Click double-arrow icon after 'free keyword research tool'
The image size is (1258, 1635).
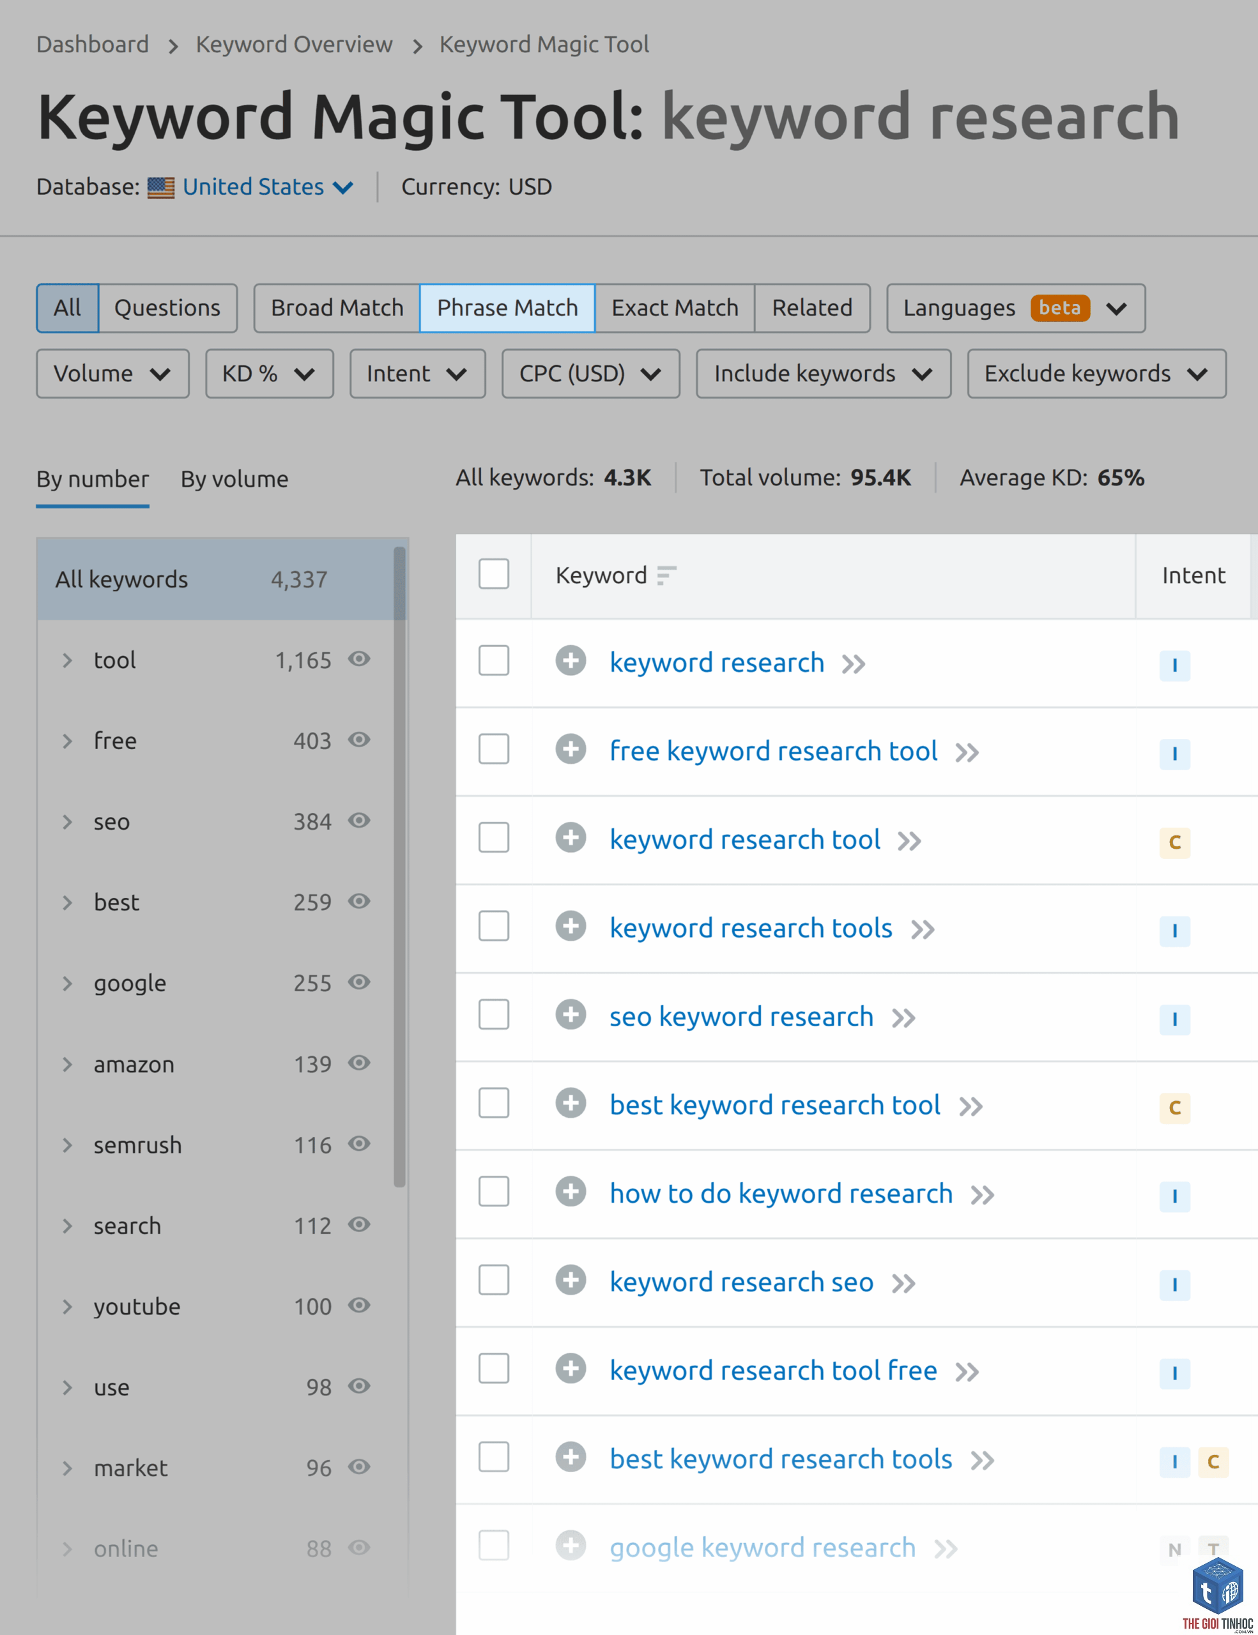967,752
